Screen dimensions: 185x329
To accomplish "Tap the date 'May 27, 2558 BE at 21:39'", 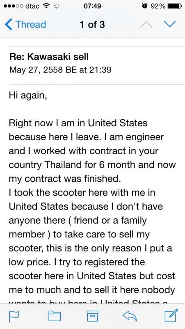I will click(x=60, y=70).
